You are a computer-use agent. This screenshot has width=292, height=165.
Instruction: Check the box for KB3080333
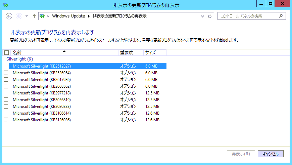pyautogui.click(x=6, y=106)
